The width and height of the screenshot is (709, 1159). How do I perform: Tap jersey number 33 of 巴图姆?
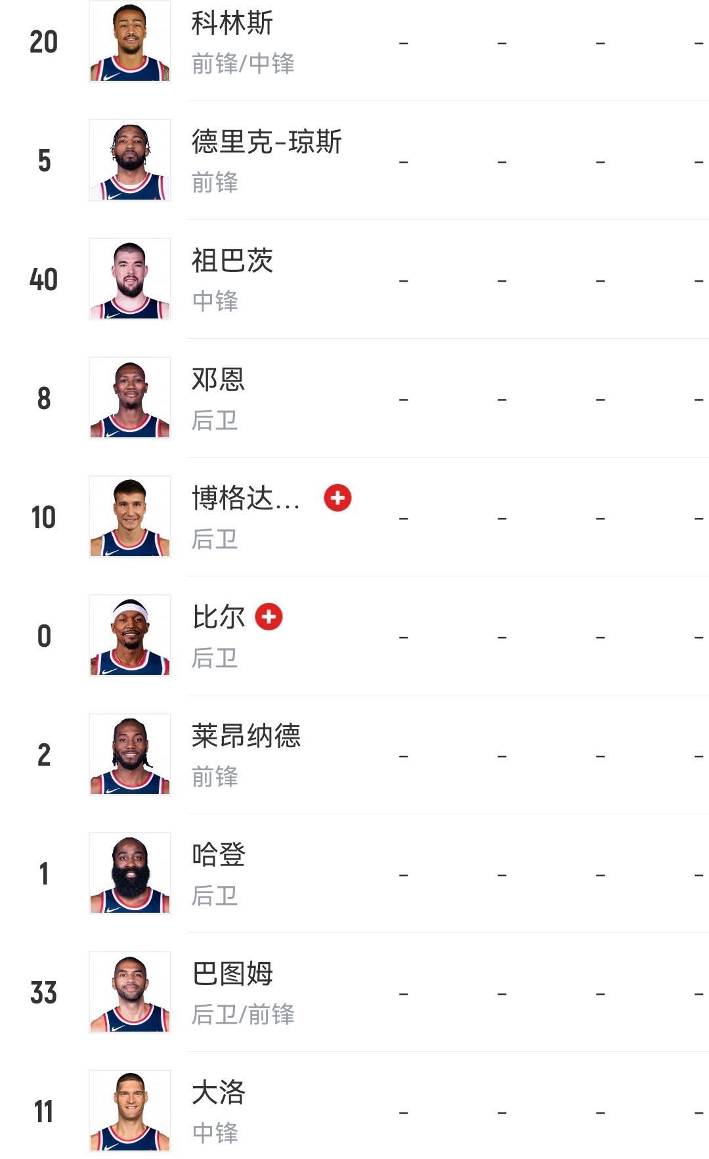click(x=43, y=993)
